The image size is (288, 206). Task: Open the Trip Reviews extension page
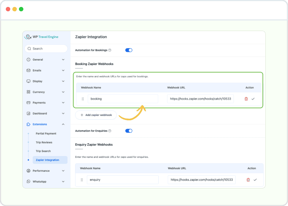tap(44, 142)
